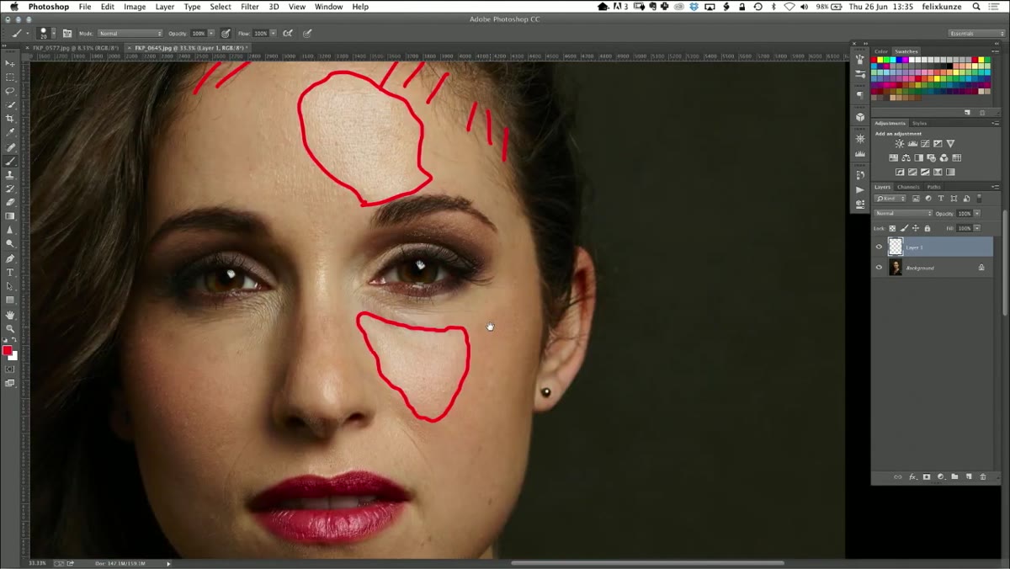The width and height of the screenshot is (1010, 569).
Task: Switch to the Styles tab
Action: coord(919,123)
